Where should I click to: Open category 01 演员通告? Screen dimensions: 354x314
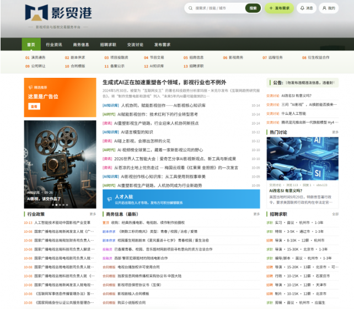35,57
